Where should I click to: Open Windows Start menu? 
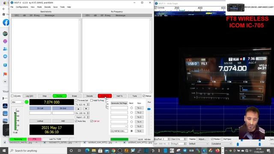4,151
